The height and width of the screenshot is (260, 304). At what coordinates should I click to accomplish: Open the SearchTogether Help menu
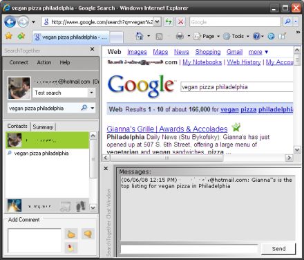click(65, 62)
